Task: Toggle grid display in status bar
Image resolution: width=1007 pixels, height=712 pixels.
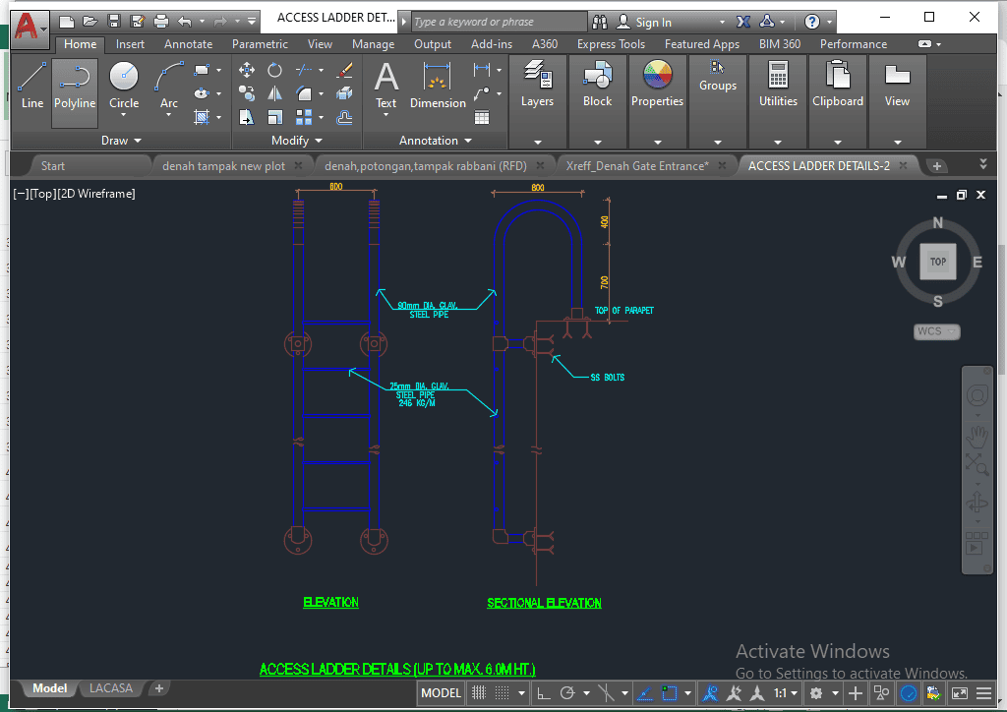Action: click(479, 693)
